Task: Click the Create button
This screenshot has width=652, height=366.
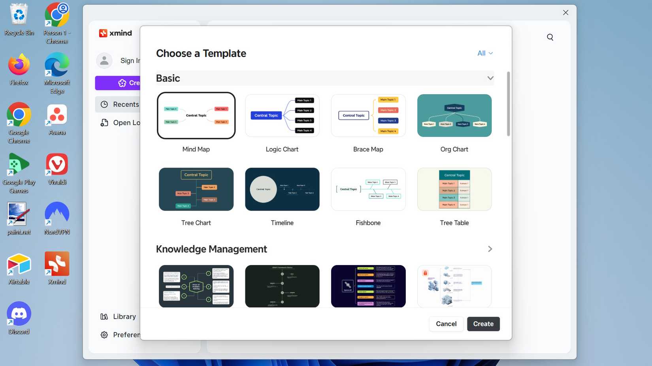Action: tap(483, 324)
